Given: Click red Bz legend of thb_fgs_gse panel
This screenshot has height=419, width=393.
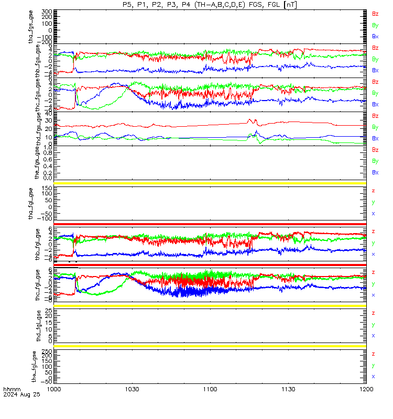Looking at the screenshot, I should click(x=375, y=48).
